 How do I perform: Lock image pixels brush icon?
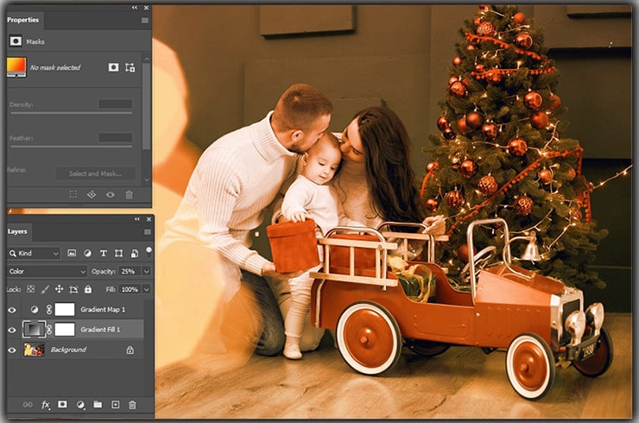pyautogui.click(x=45, y=289)
